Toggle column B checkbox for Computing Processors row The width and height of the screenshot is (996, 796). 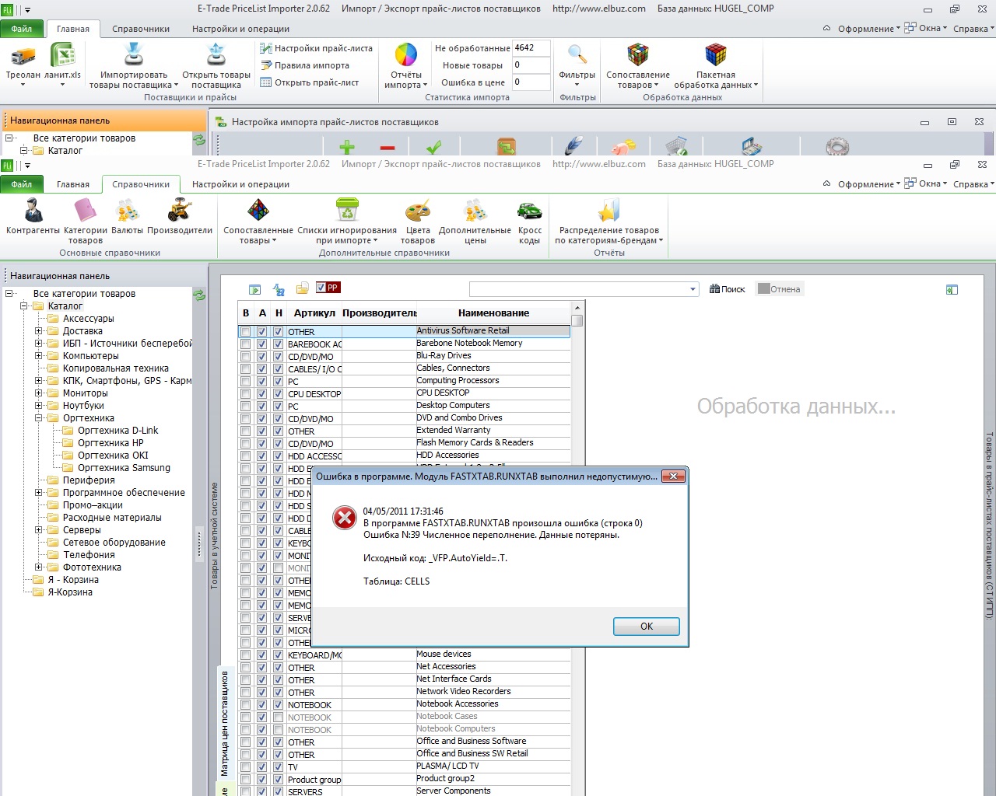246,382
